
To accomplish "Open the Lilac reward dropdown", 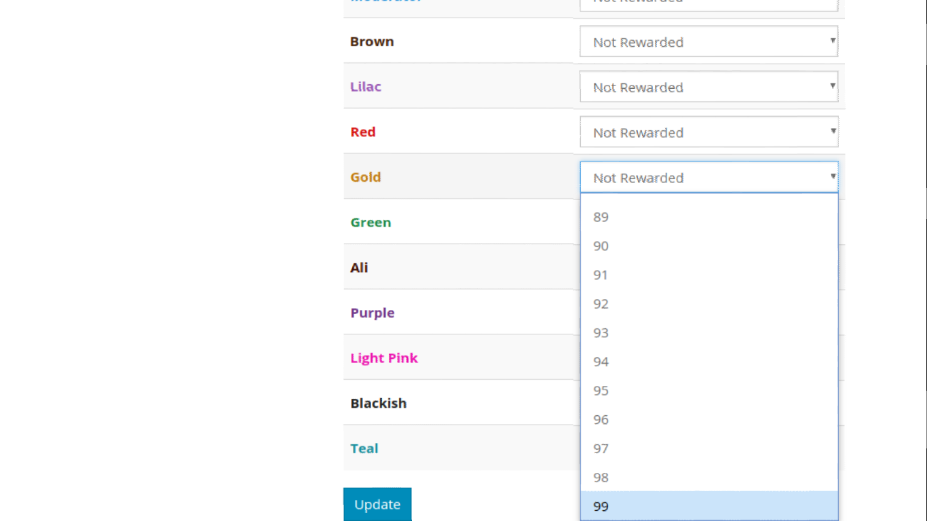I will [x=708, y=88].
